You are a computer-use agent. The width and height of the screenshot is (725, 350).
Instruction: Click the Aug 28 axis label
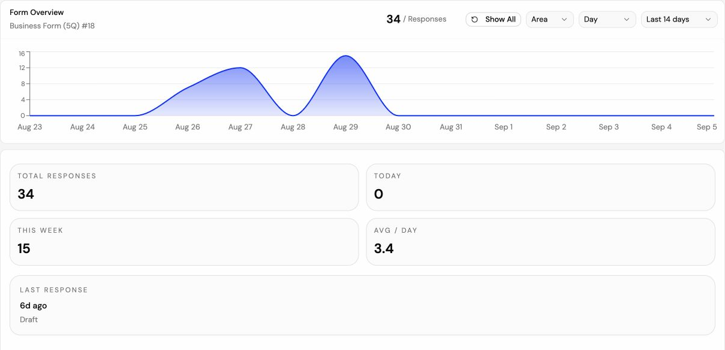tap(293, 127)
